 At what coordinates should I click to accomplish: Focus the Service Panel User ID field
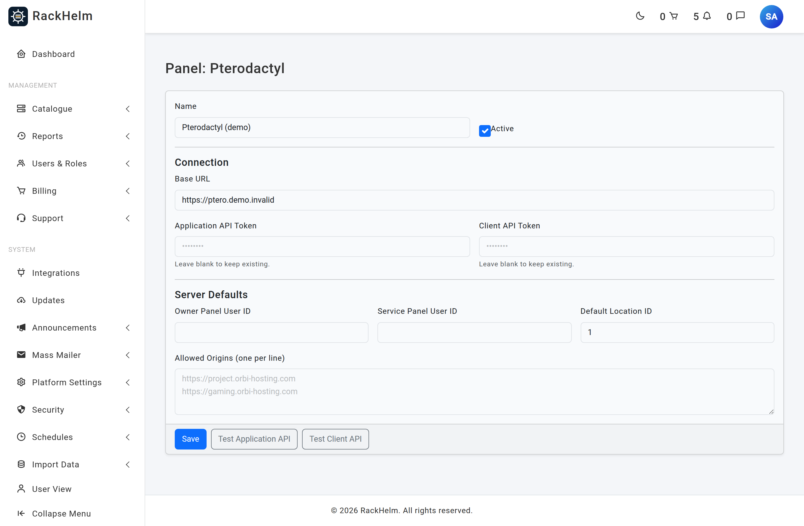(474, 333)
